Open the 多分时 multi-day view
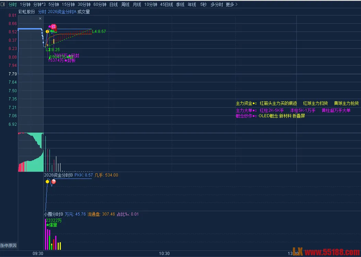 [x=216, y=4]
